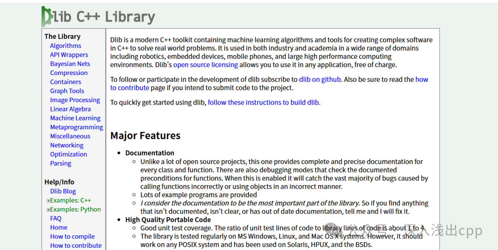Go to Metaprogramming page
Viewport: 498px width, 250px height.
pos(77,127)
